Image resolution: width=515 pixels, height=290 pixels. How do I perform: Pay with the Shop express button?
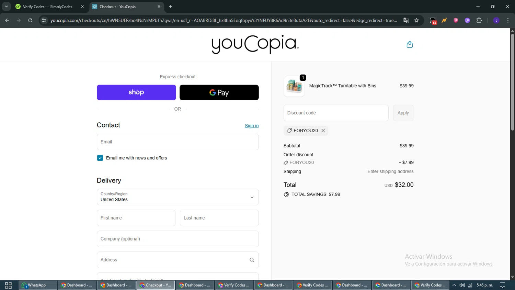point(136,92)
